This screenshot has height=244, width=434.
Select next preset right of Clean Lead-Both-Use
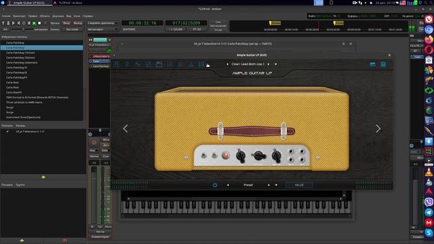(269, 64)
